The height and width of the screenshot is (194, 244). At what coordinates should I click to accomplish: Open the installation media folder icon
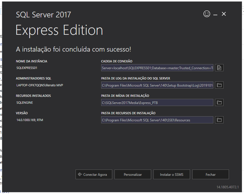click(x=219, y=102)
